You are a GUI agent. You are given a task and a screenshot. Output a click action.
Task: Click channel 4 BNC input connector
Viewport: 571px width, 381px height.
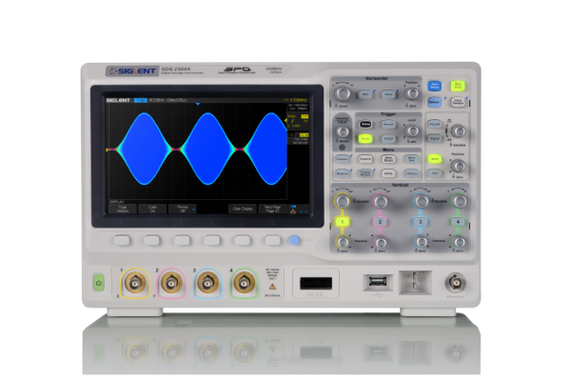pos(245,283)
